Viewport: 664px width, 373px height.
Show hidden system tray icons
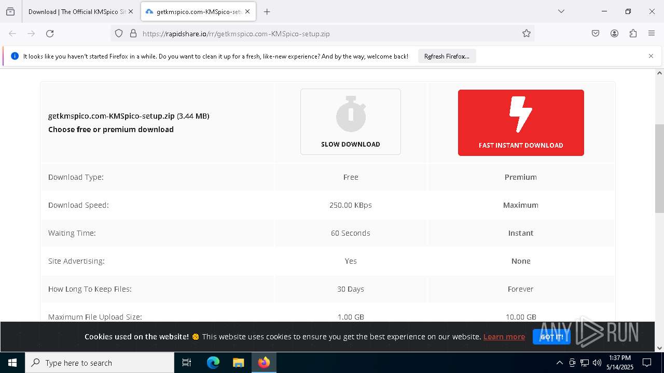(x=559, y=363)
